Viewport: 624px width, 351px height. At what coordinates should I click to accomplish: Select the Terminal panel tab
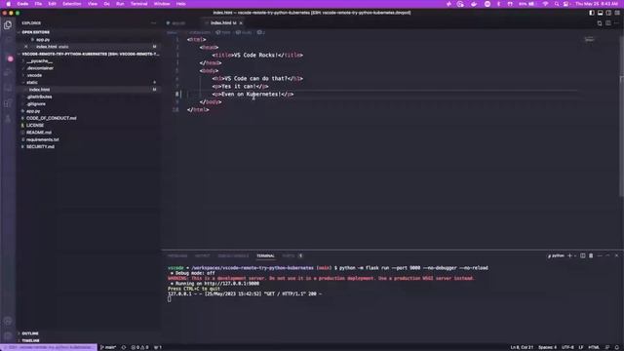pos(265,255)
